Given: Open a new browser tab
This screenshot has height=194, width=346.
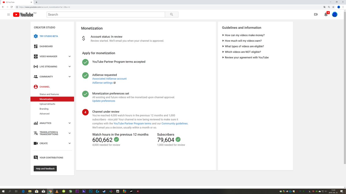Looking at the screenshot, I should [36, 2].
